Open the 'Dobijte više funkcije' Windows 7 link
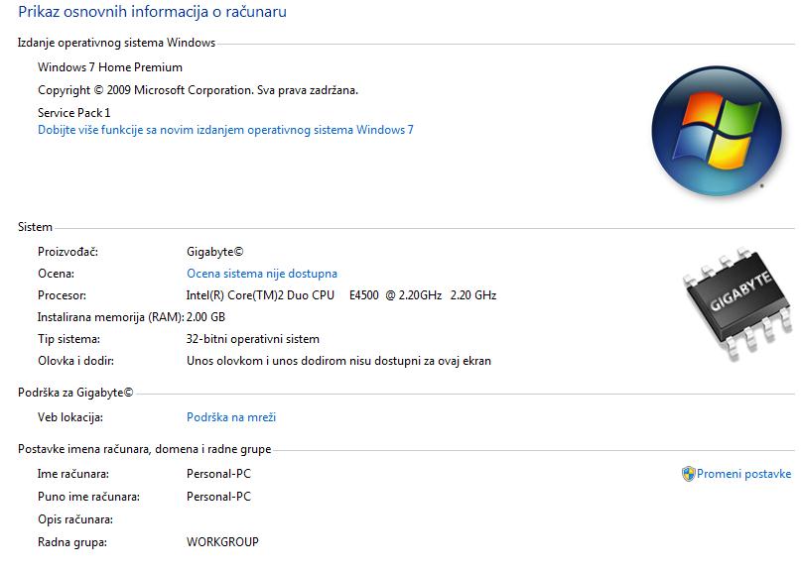801x571 pixels. pos(225,130)
